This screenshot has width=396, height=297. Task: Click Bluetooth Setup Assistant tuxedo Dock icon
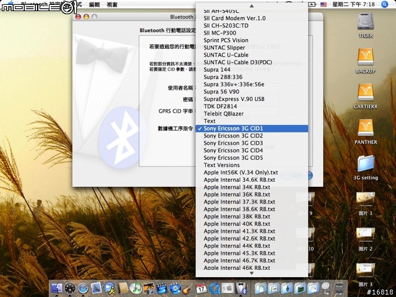click(241, 288)
